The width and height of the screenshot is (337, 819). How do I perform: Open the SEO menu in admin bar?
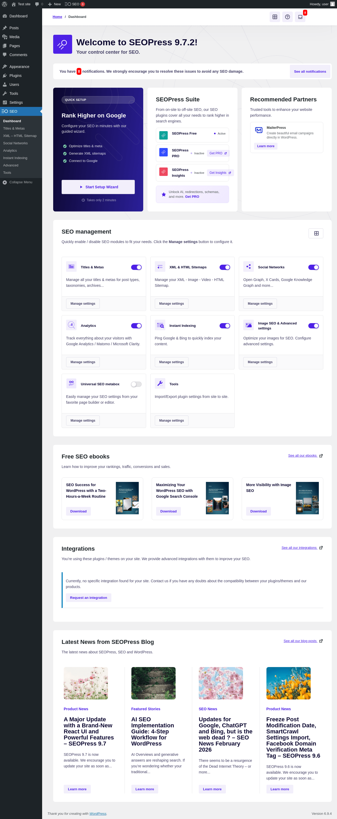(x=75, y=4)
